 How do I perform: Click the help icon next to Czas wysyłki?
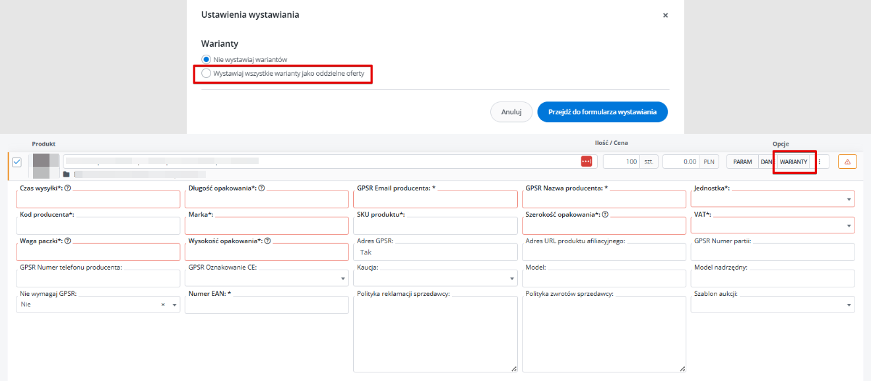(x=68, y=188)
